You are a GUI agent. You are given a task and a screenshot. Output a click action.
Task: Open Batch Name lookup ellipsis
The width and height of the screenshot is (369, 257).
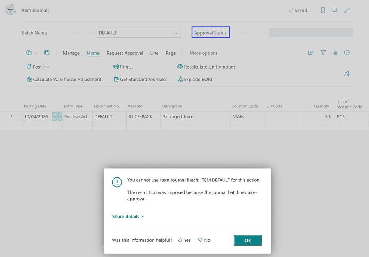click(x=176, y=33)
